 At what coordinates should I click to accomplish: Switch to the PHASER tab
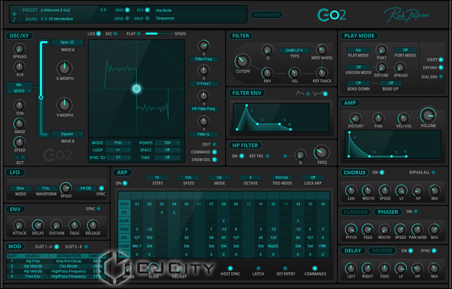[x=388, y=212]
